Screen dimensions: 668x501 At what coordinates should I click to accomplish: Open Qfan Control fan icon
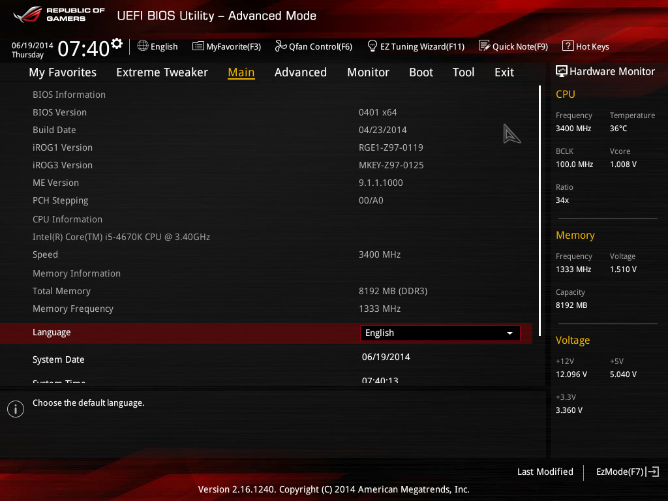point(281,46)
